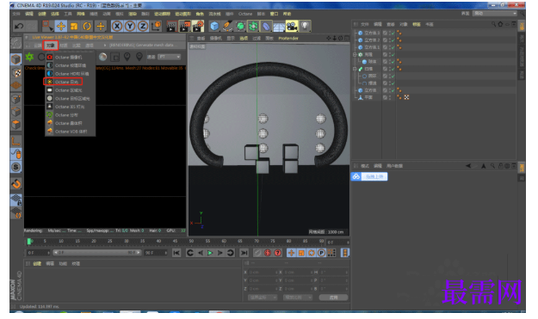
Task: Open the world coordinate dropdown below coordinates
Action: click(x=263, y=298)
